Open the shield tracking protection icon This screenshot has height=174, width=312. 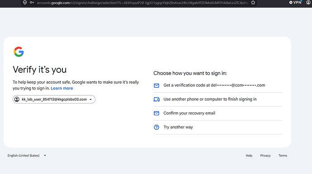(25, 3)
